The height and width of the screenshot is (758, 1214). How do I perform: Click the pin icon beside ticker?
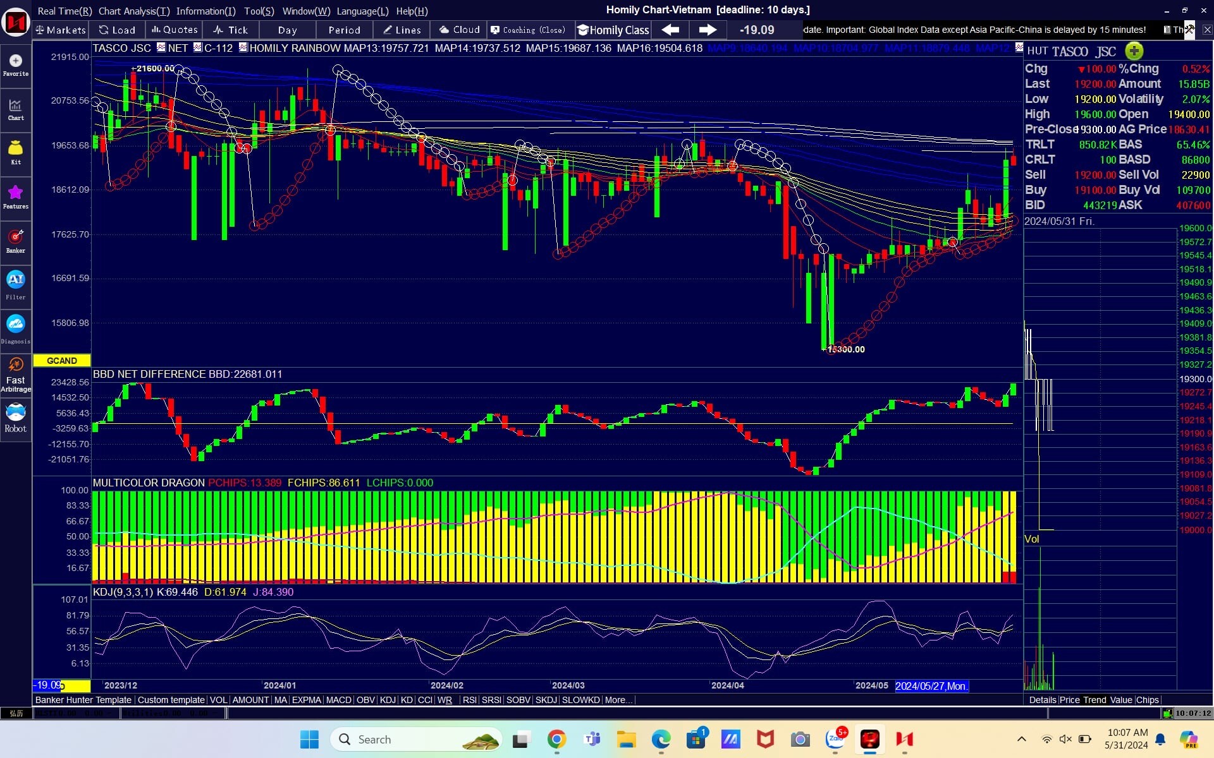(1189, 29)
